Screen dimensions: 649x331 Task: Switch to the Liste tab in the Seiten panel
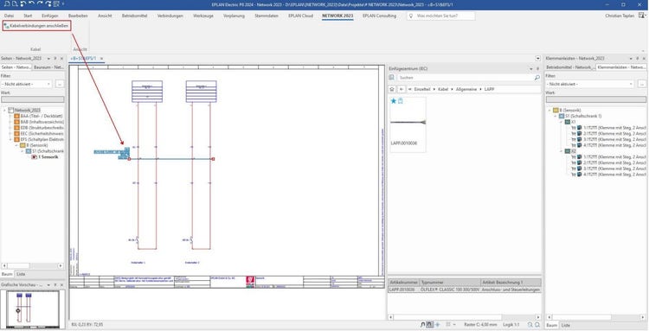click(21, 274)
